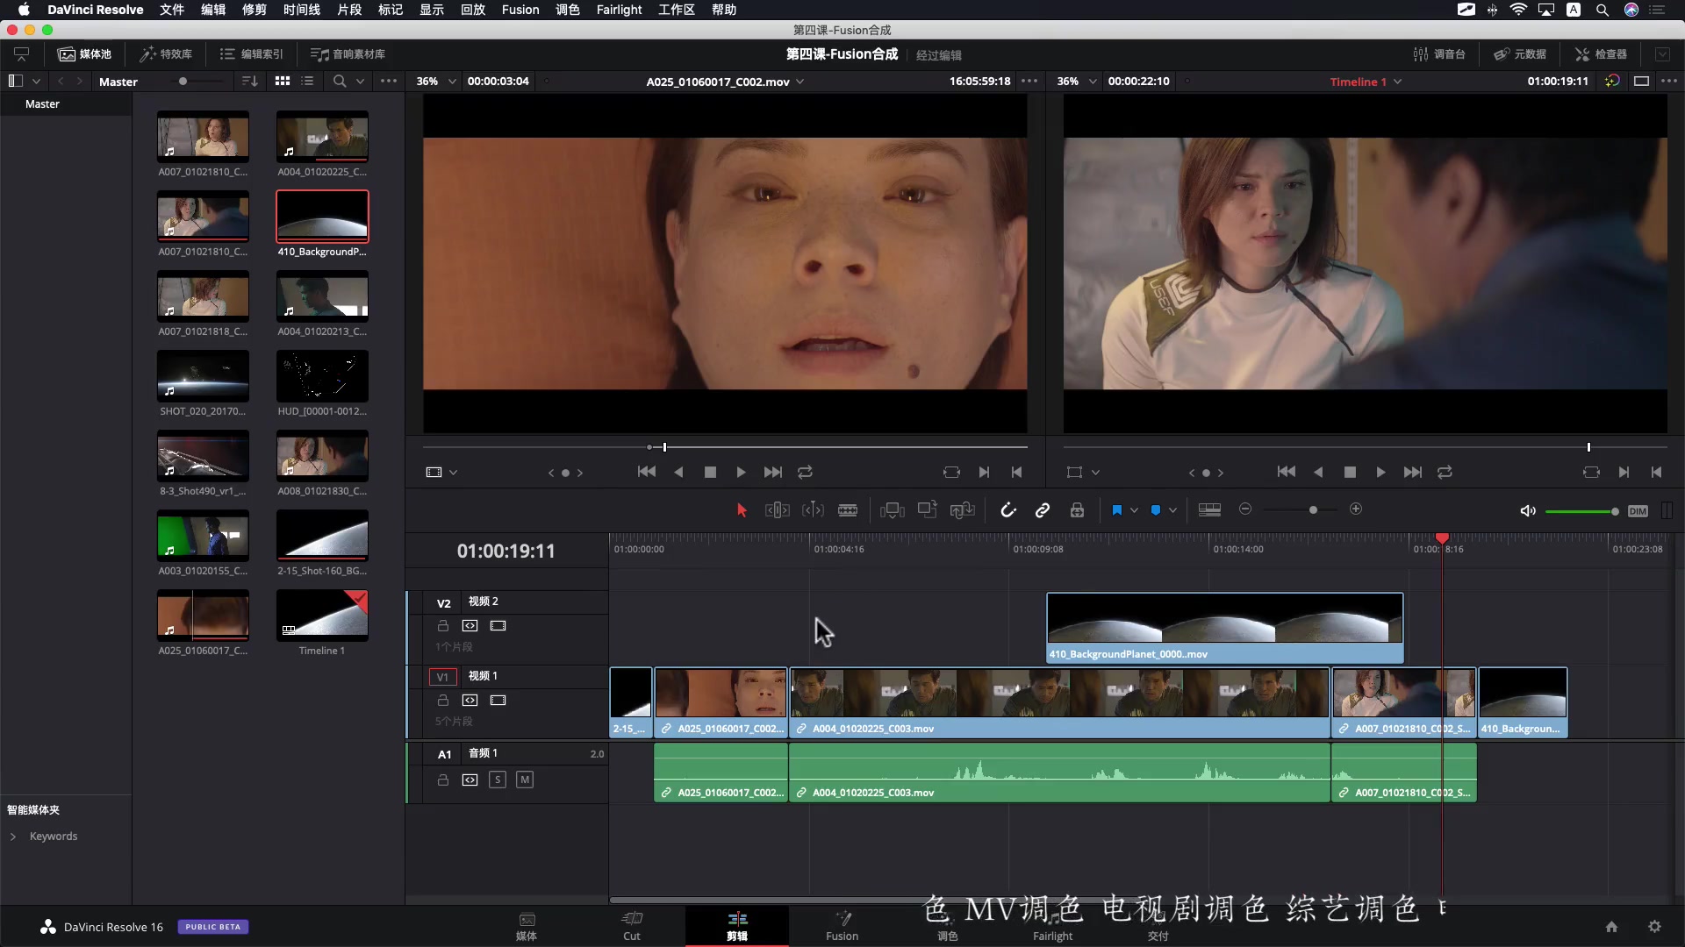
Task: Mute the A1 audio track
Action: point(525,780)
